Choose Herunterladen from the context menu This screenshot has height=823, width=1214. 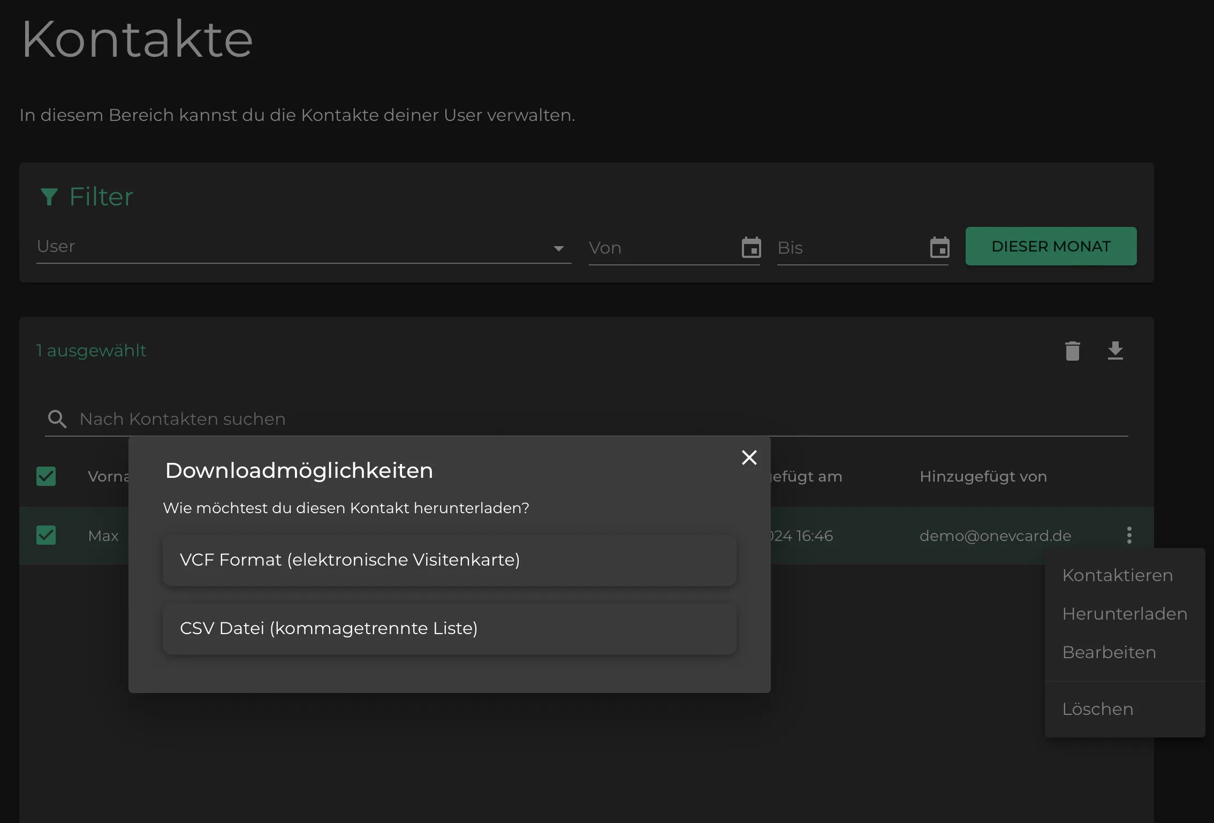tap(1125, 614)
